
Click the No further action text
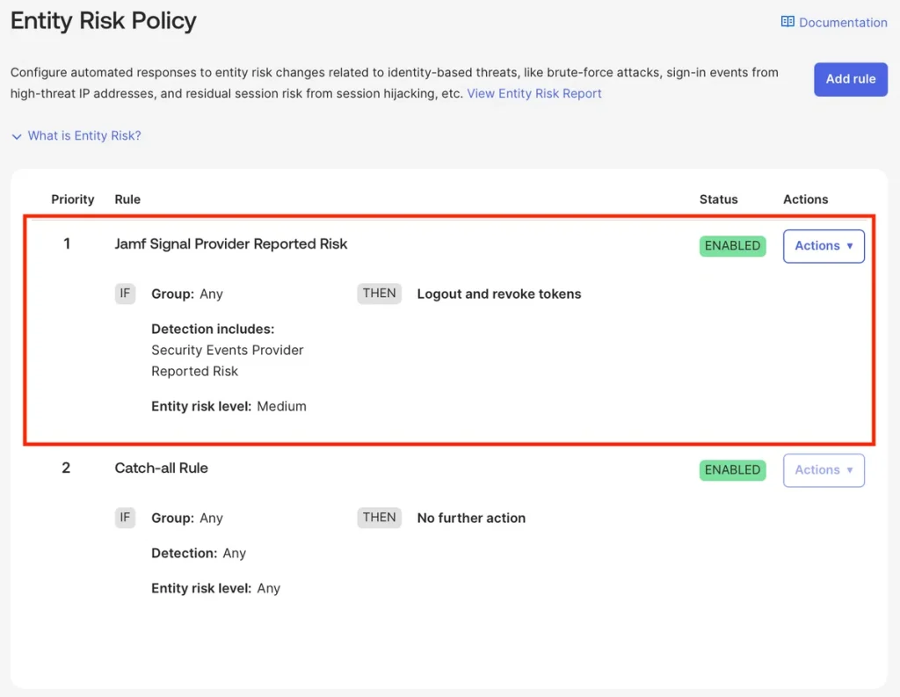471,519
